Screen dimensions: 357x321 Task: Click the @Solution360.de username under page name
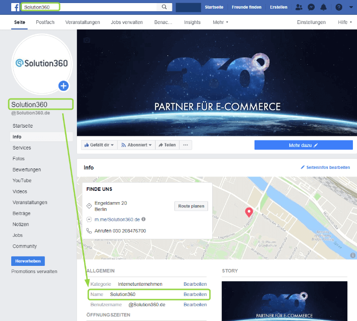tap(31, 113)
